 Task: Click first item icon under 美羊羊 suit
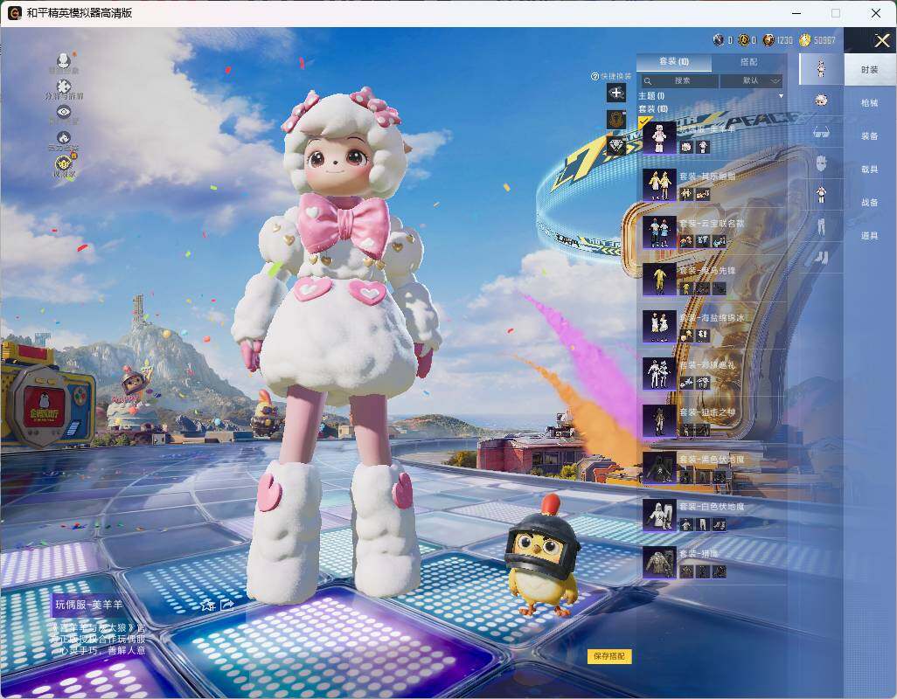[x=686, y=147]
